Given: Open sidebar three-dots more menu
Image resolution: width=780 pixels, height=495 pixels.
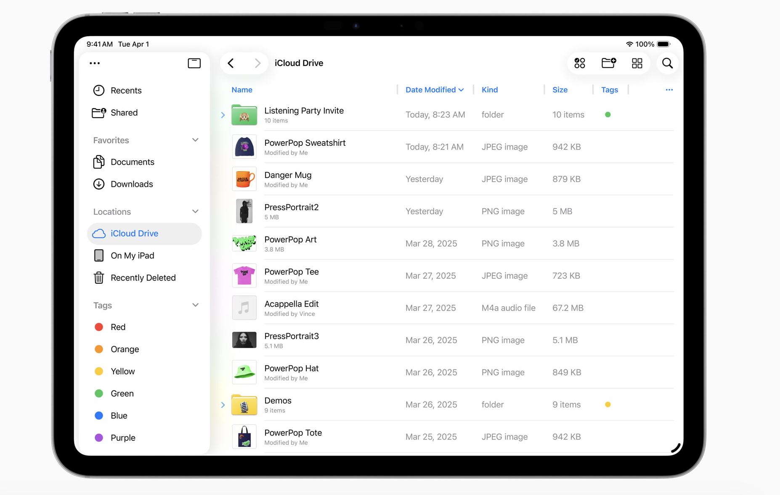Looking at the screenshot, I should point(95,63).
